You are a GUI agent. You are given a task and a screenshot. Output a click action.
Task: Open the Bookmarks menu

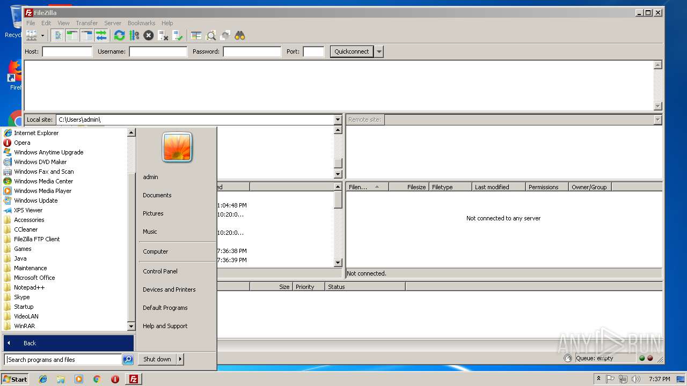(x=142, y=23)
